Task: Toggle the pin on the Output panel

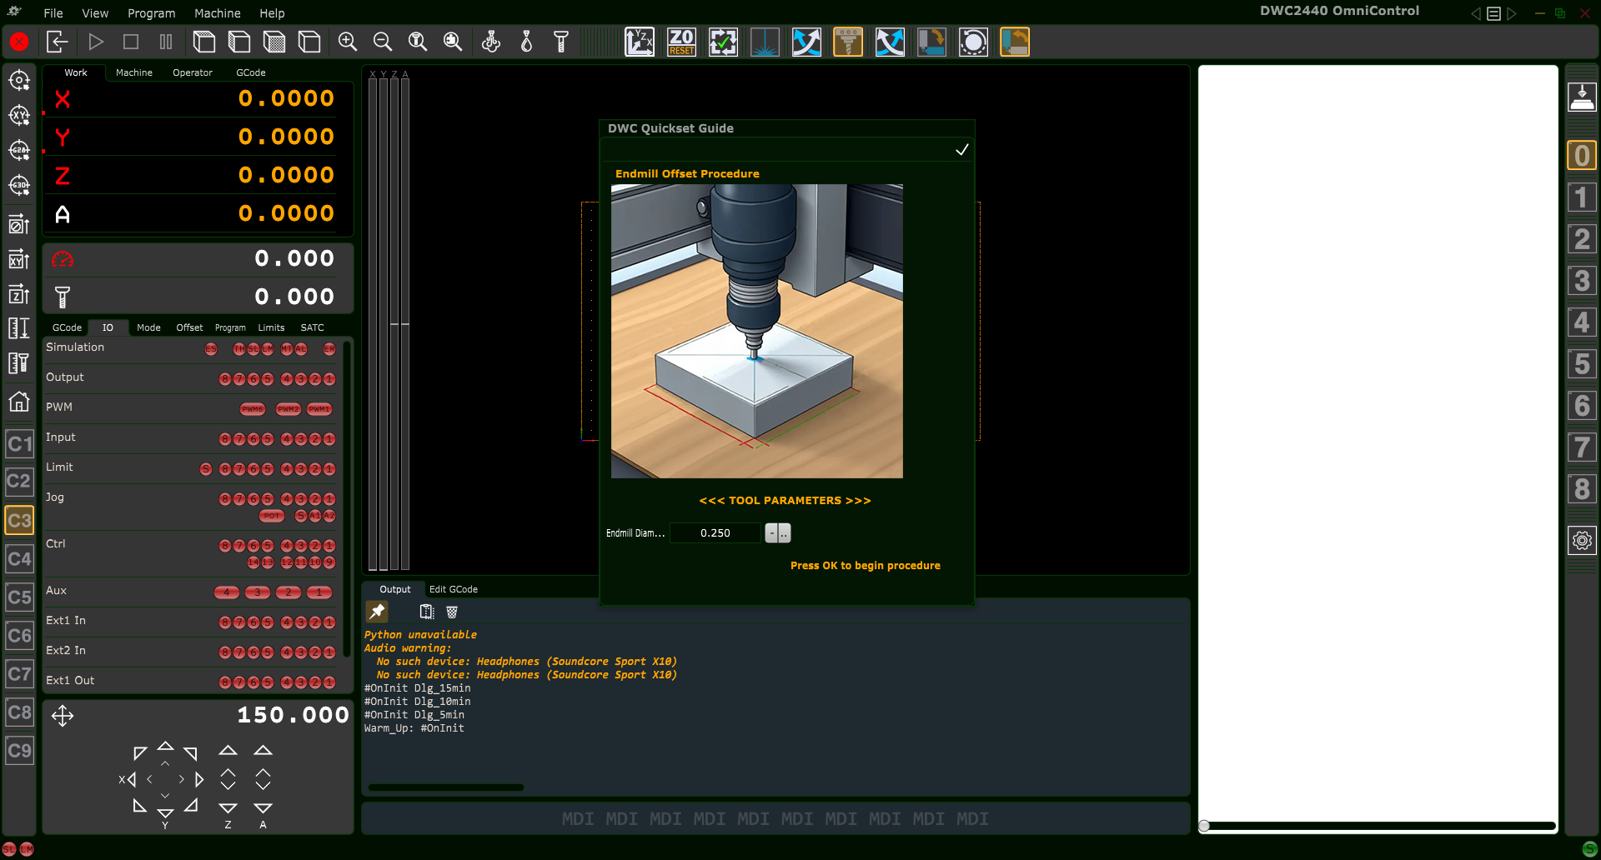Action: click(x=377, y=611)
